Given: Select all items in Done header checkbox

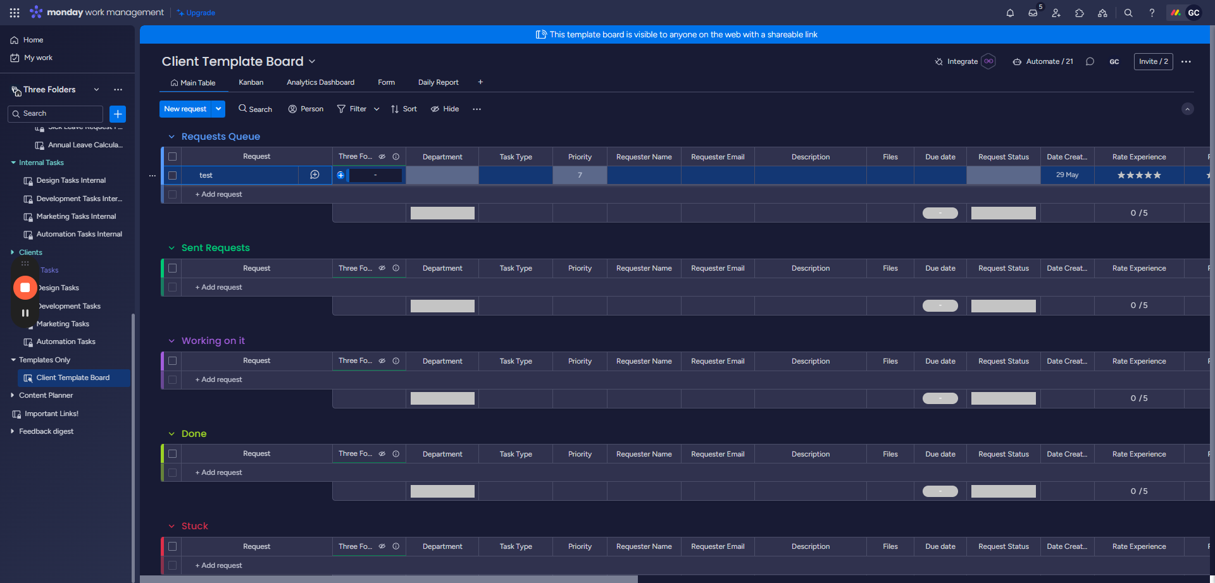Looking at the screenshot, I should tap(172, 454).
